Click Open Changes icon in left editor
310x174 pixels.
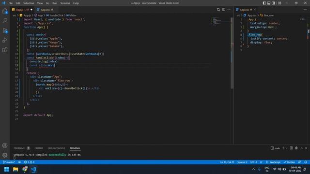tap(218, 10)
